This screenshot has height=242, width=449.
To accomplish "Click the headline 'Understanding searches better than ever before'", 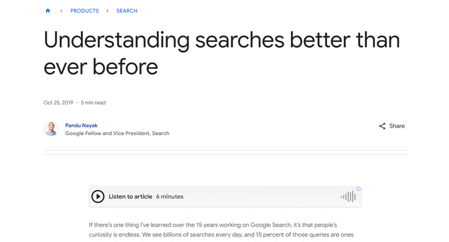I will click(221, 53).
